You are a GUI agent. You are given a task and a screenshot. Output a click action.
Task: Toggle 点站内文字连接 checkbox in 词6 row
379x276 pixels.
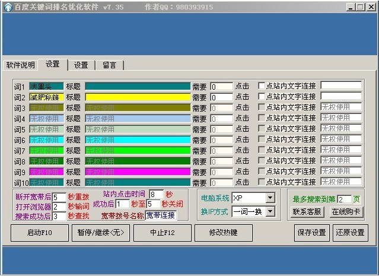click(262, 139)
